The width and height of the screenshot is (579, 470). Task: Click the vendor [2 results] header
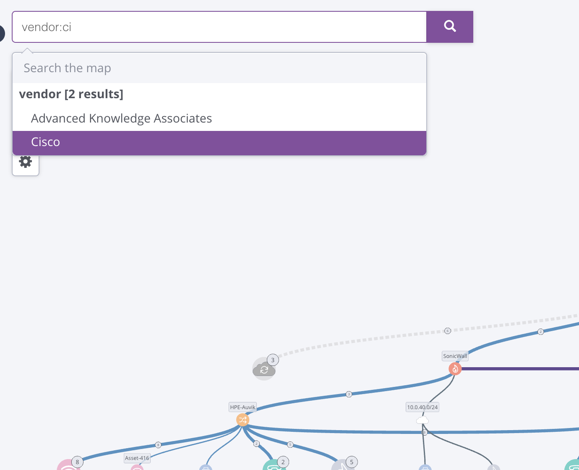pos(71,94)
